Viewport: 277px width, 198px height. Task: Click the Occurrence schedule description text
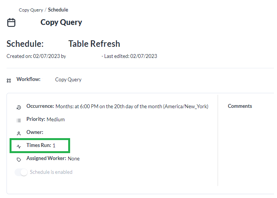132,106
